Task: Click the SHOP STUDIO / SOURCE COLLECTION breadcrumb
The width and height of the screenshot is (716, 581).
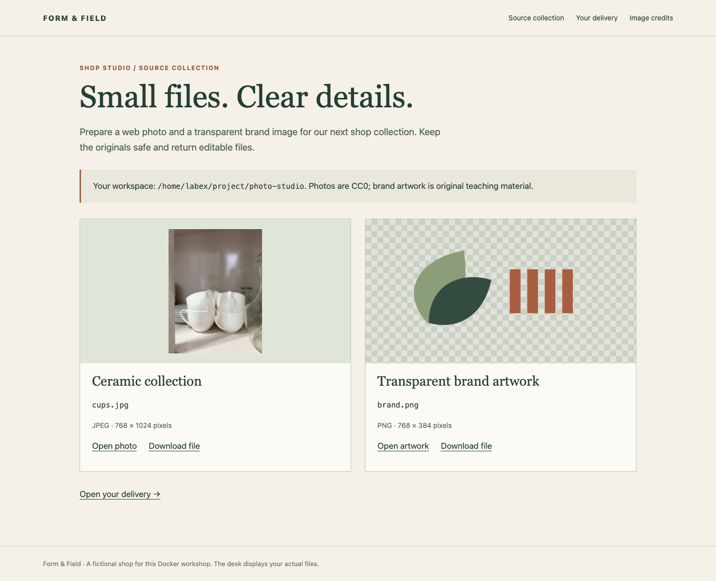Action: [149, 68]
